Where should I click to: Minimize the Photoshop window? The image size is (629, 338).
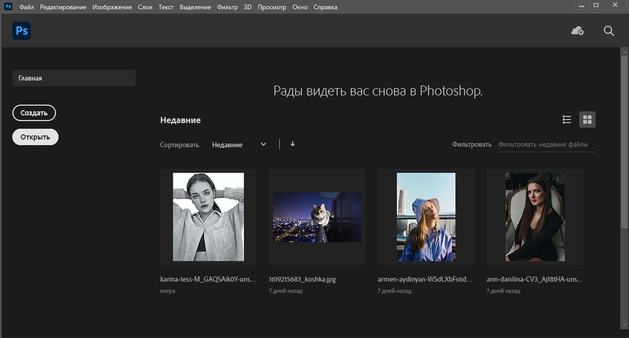(x=581, y=6)
